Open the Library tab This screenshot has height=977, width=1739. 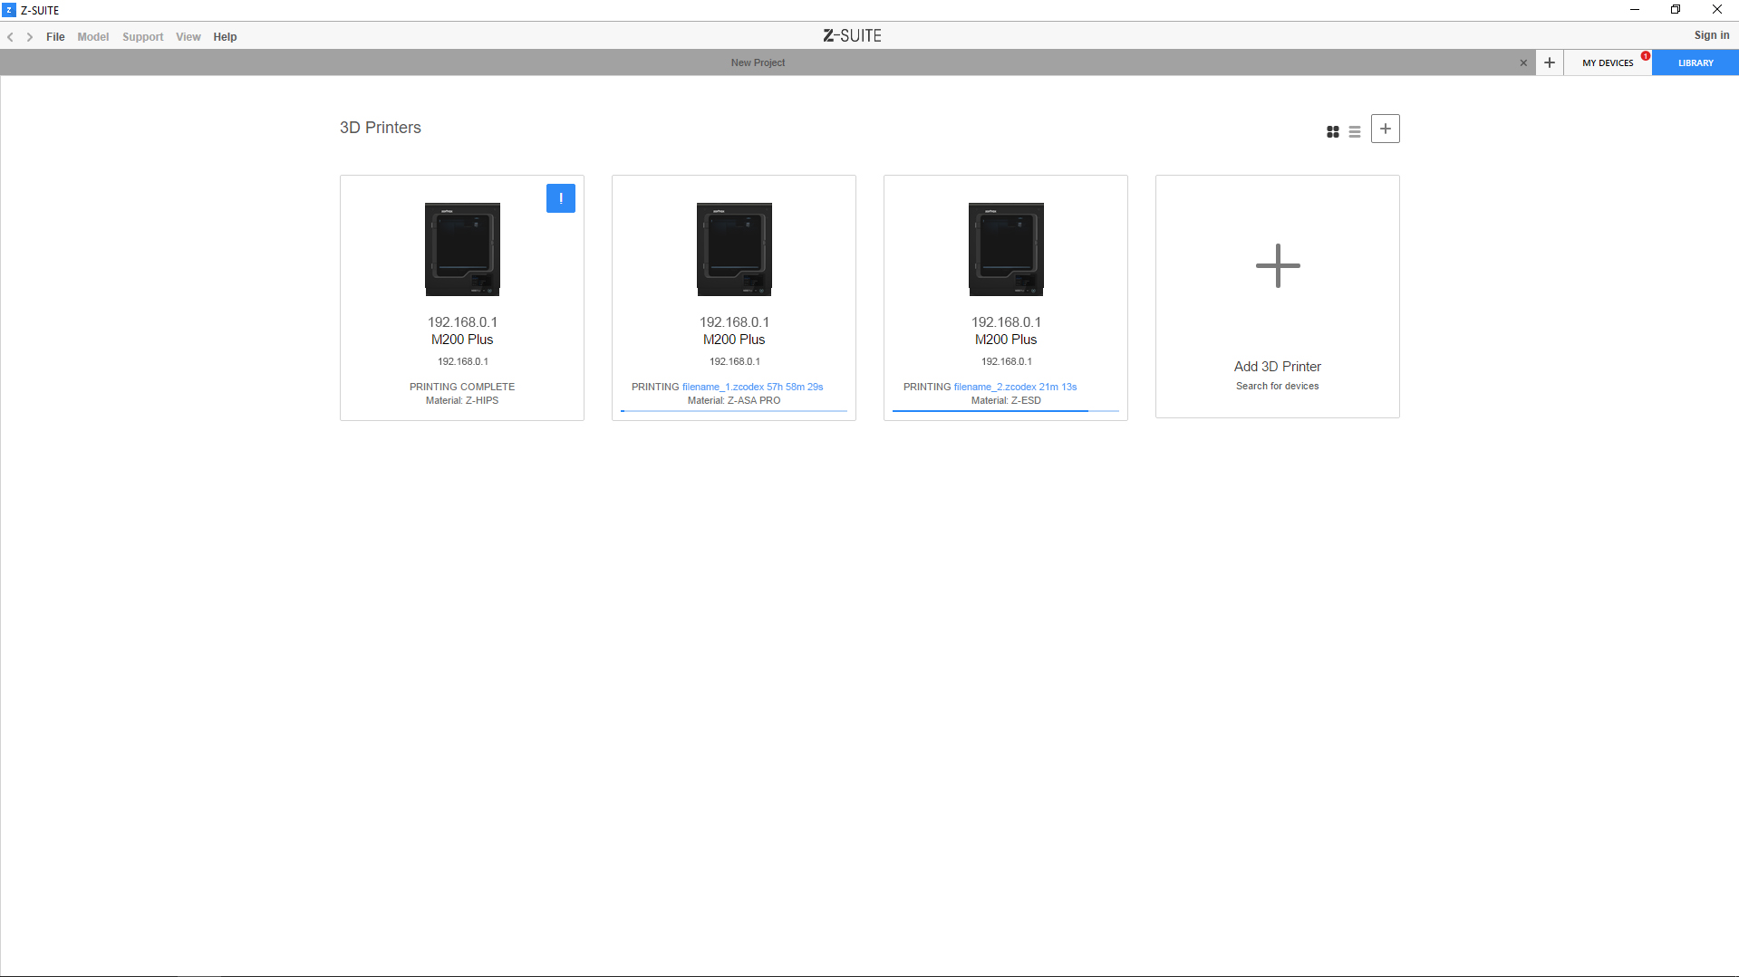pos(1695,62)
